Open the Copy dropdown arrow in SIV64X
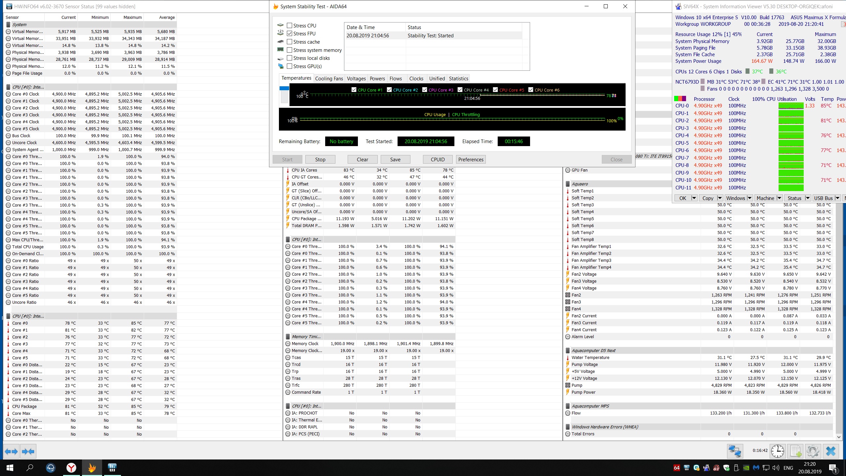846x476 pixels. 720,198
